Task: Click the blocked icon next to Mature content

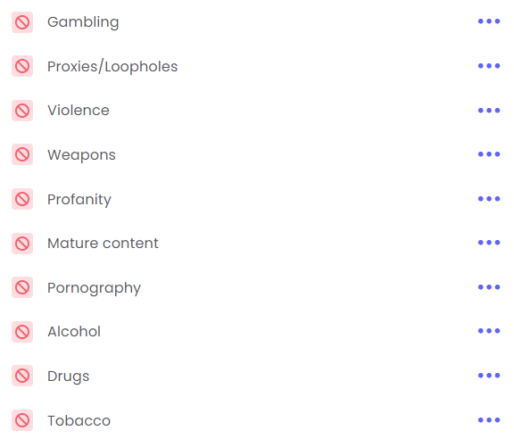Action: (x=22, y=244)
